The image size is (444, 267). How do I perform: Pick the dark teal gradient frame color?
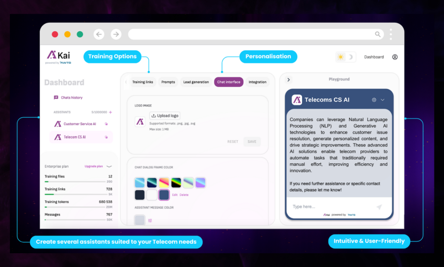coord(152,183)
